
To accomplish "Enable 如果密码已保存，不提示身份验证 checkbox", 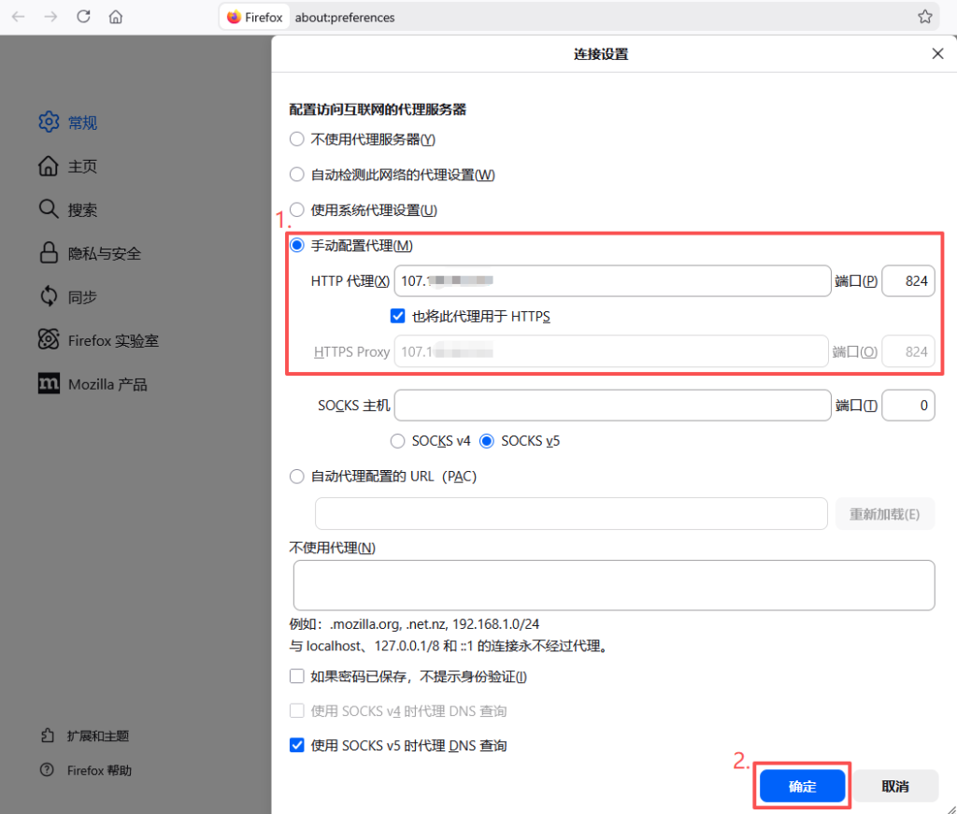I will (297, 677).
